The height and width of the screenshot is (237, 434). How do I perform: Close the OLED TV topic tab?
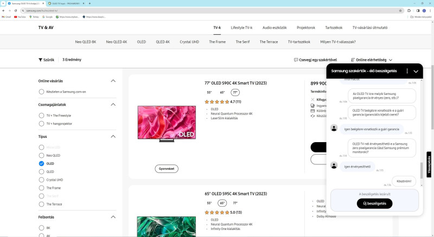[84, 3]
